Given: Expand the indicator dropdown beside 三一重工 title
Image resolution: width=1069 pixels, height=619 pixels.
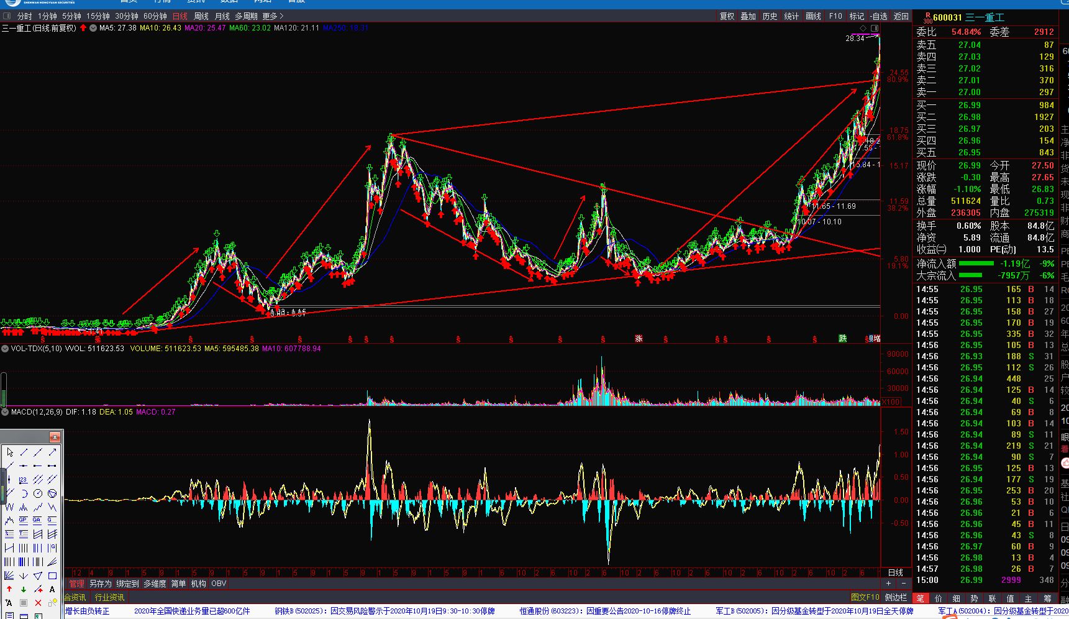Looking at the screenshot, I should point(93,28).
